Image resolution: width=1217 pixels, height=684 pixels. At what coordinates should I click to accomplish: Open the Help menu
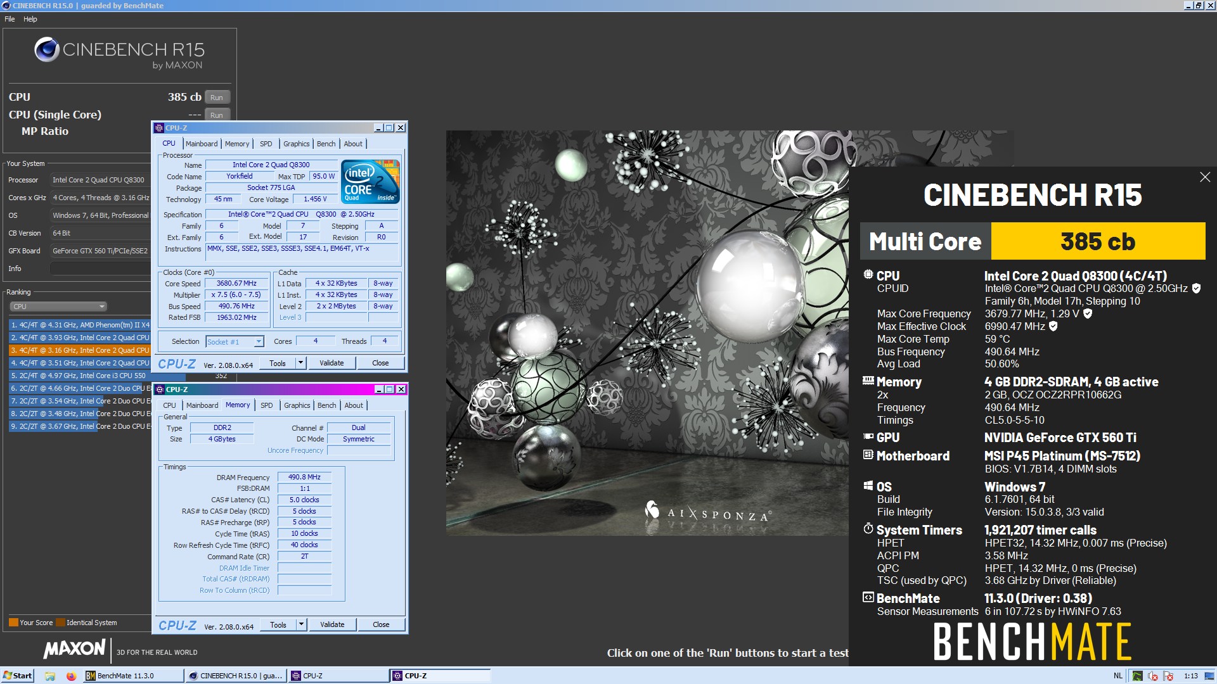tap(30, 19)
